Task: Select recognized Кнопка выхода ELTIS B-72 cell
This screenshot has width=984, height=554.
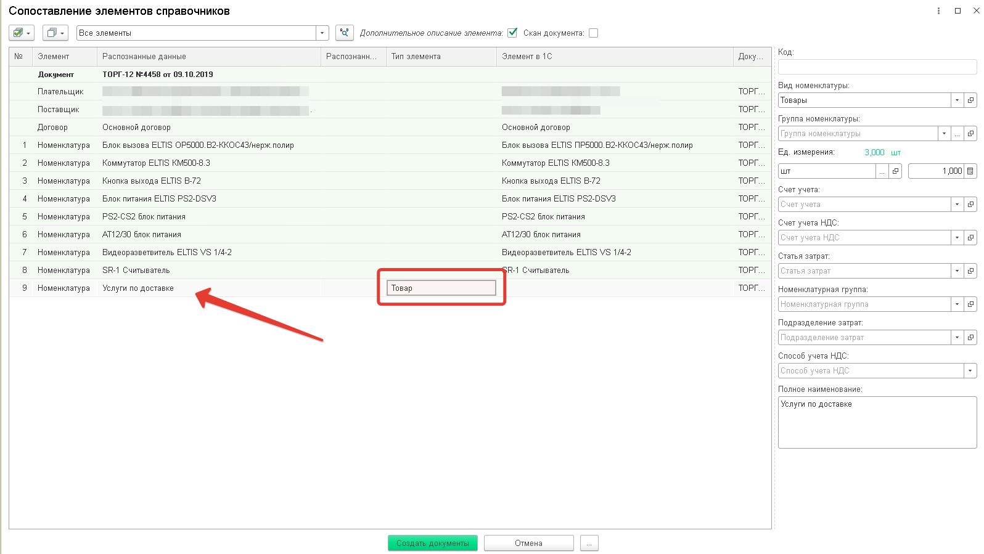Action: tap(209, 181)
